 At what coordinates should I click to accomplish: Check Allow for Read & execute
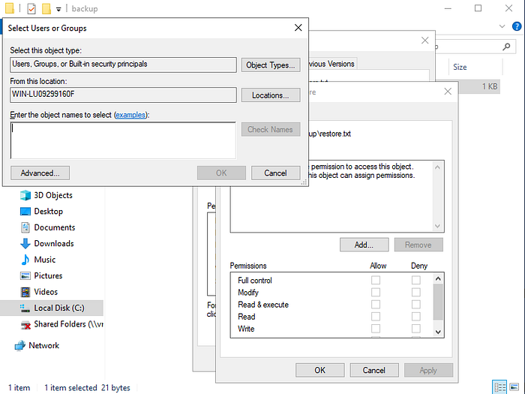coord(376,304)
